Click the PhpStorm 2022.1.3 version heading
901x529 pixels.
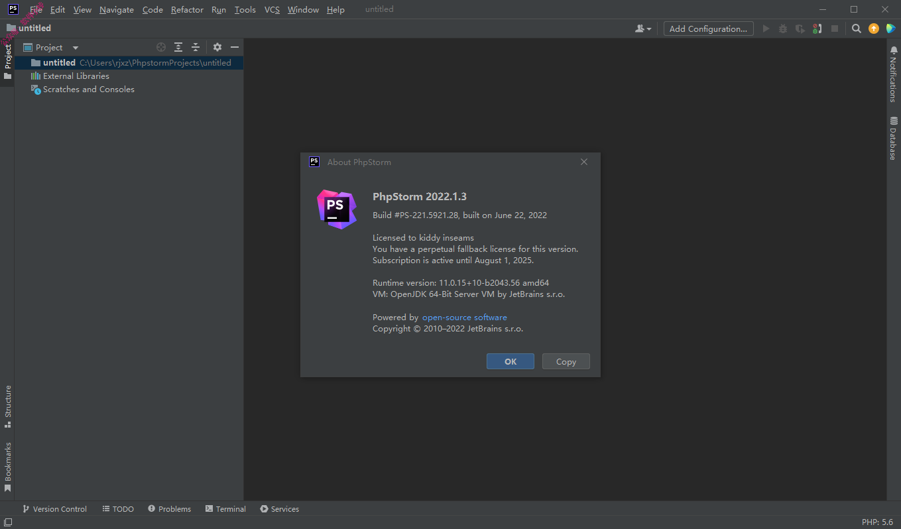pyautogui.click(x=420, y=197)
